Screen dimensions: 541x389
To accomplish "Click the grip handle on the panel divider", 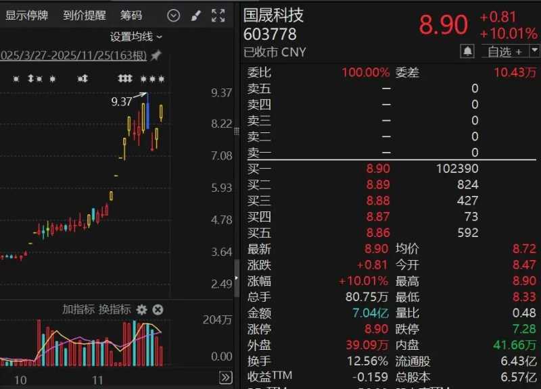I will (x=237, y=131).
